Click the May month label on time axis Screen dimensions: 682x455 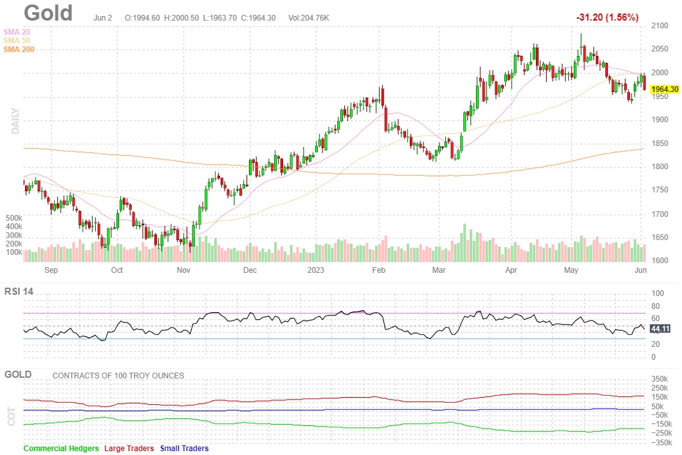click(571, 270)
